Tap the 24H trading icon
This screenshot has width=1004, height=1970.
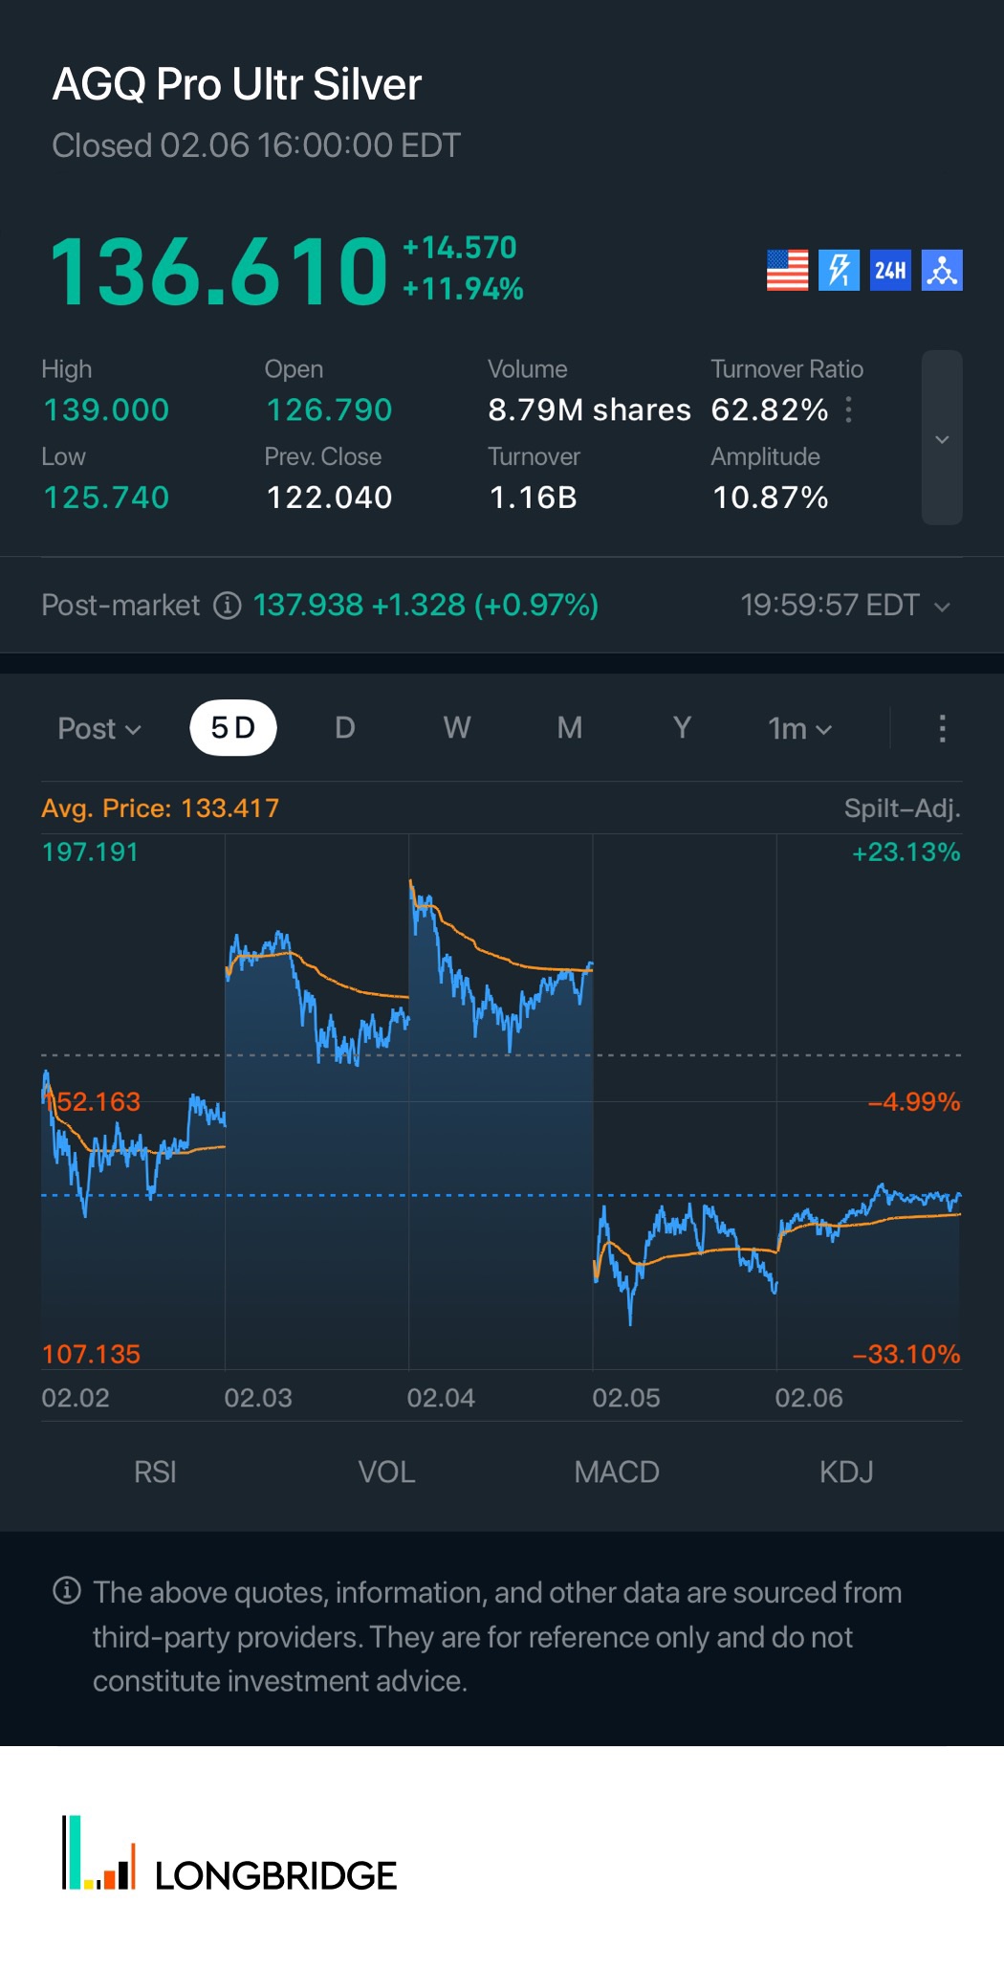tap(890, 271)
